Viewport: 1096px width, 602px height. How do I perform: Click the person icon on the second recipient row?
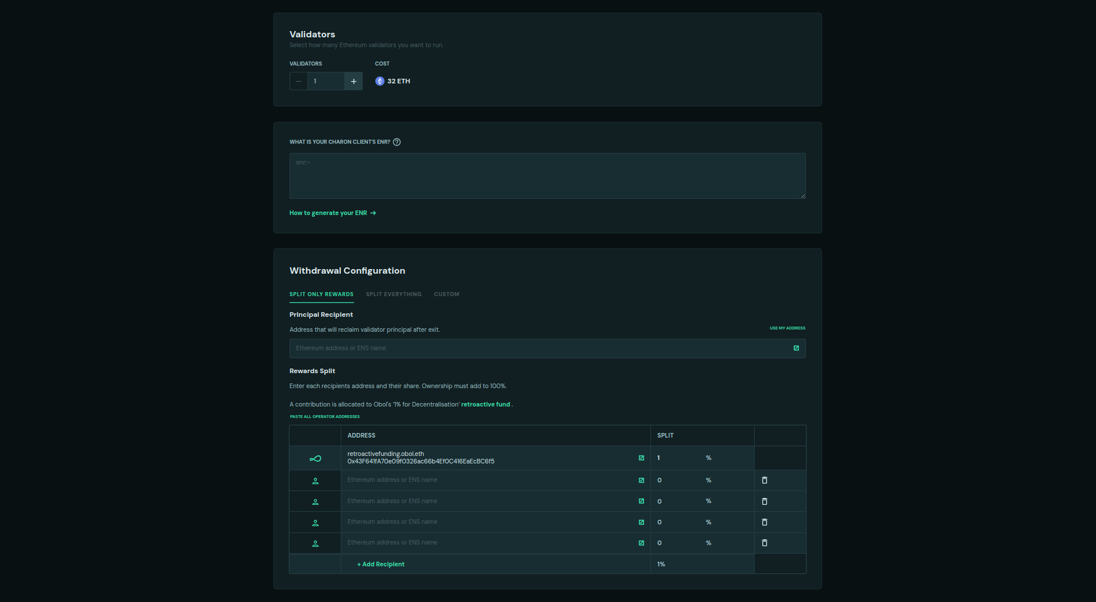[x=315, y=480]
